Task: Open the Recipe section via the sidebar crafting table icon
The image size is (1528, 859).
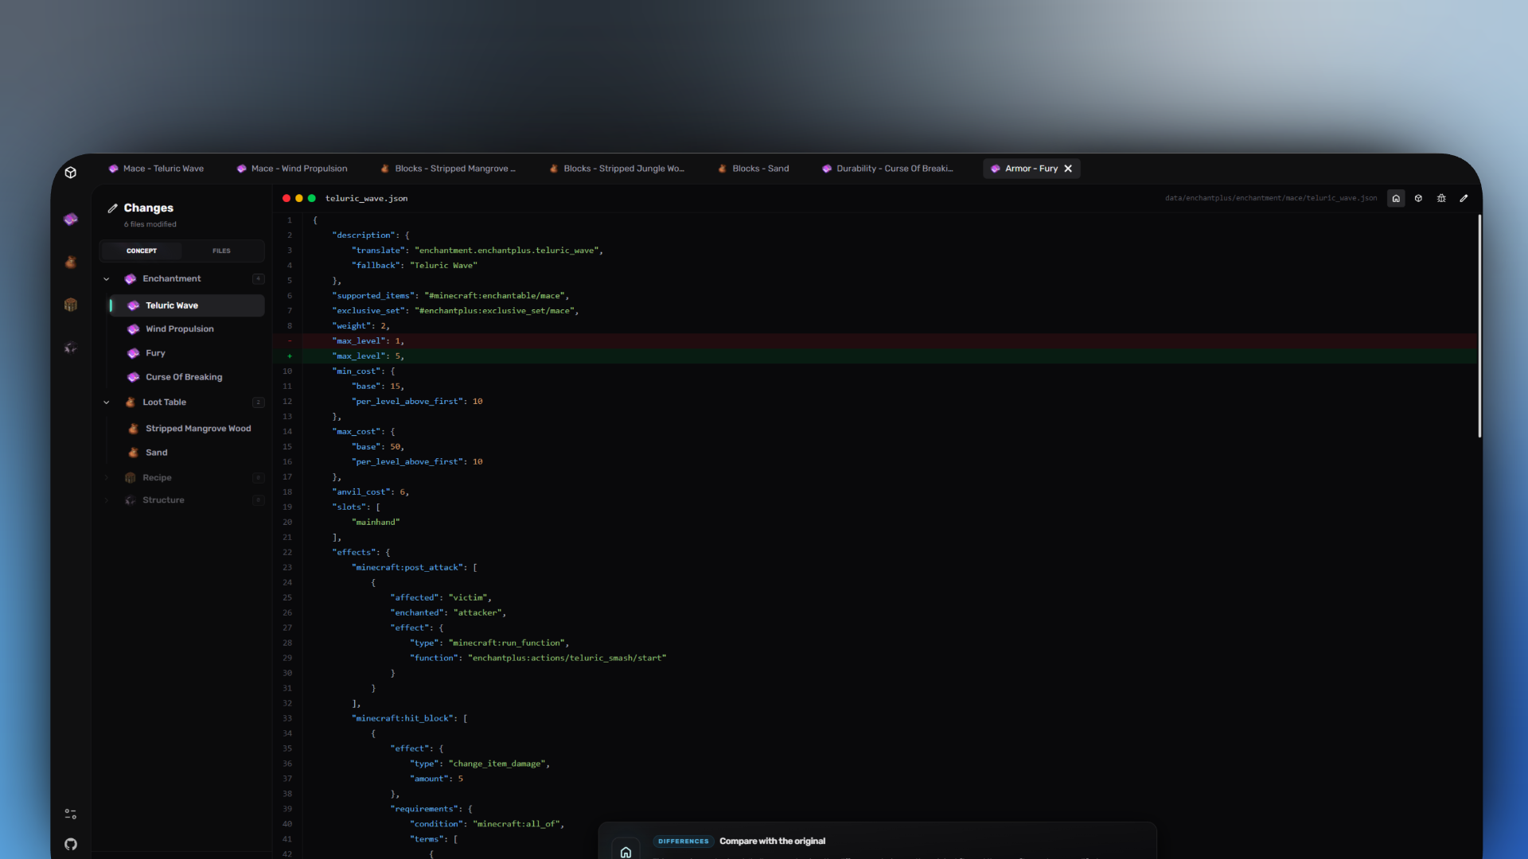Action: [71, 305]
